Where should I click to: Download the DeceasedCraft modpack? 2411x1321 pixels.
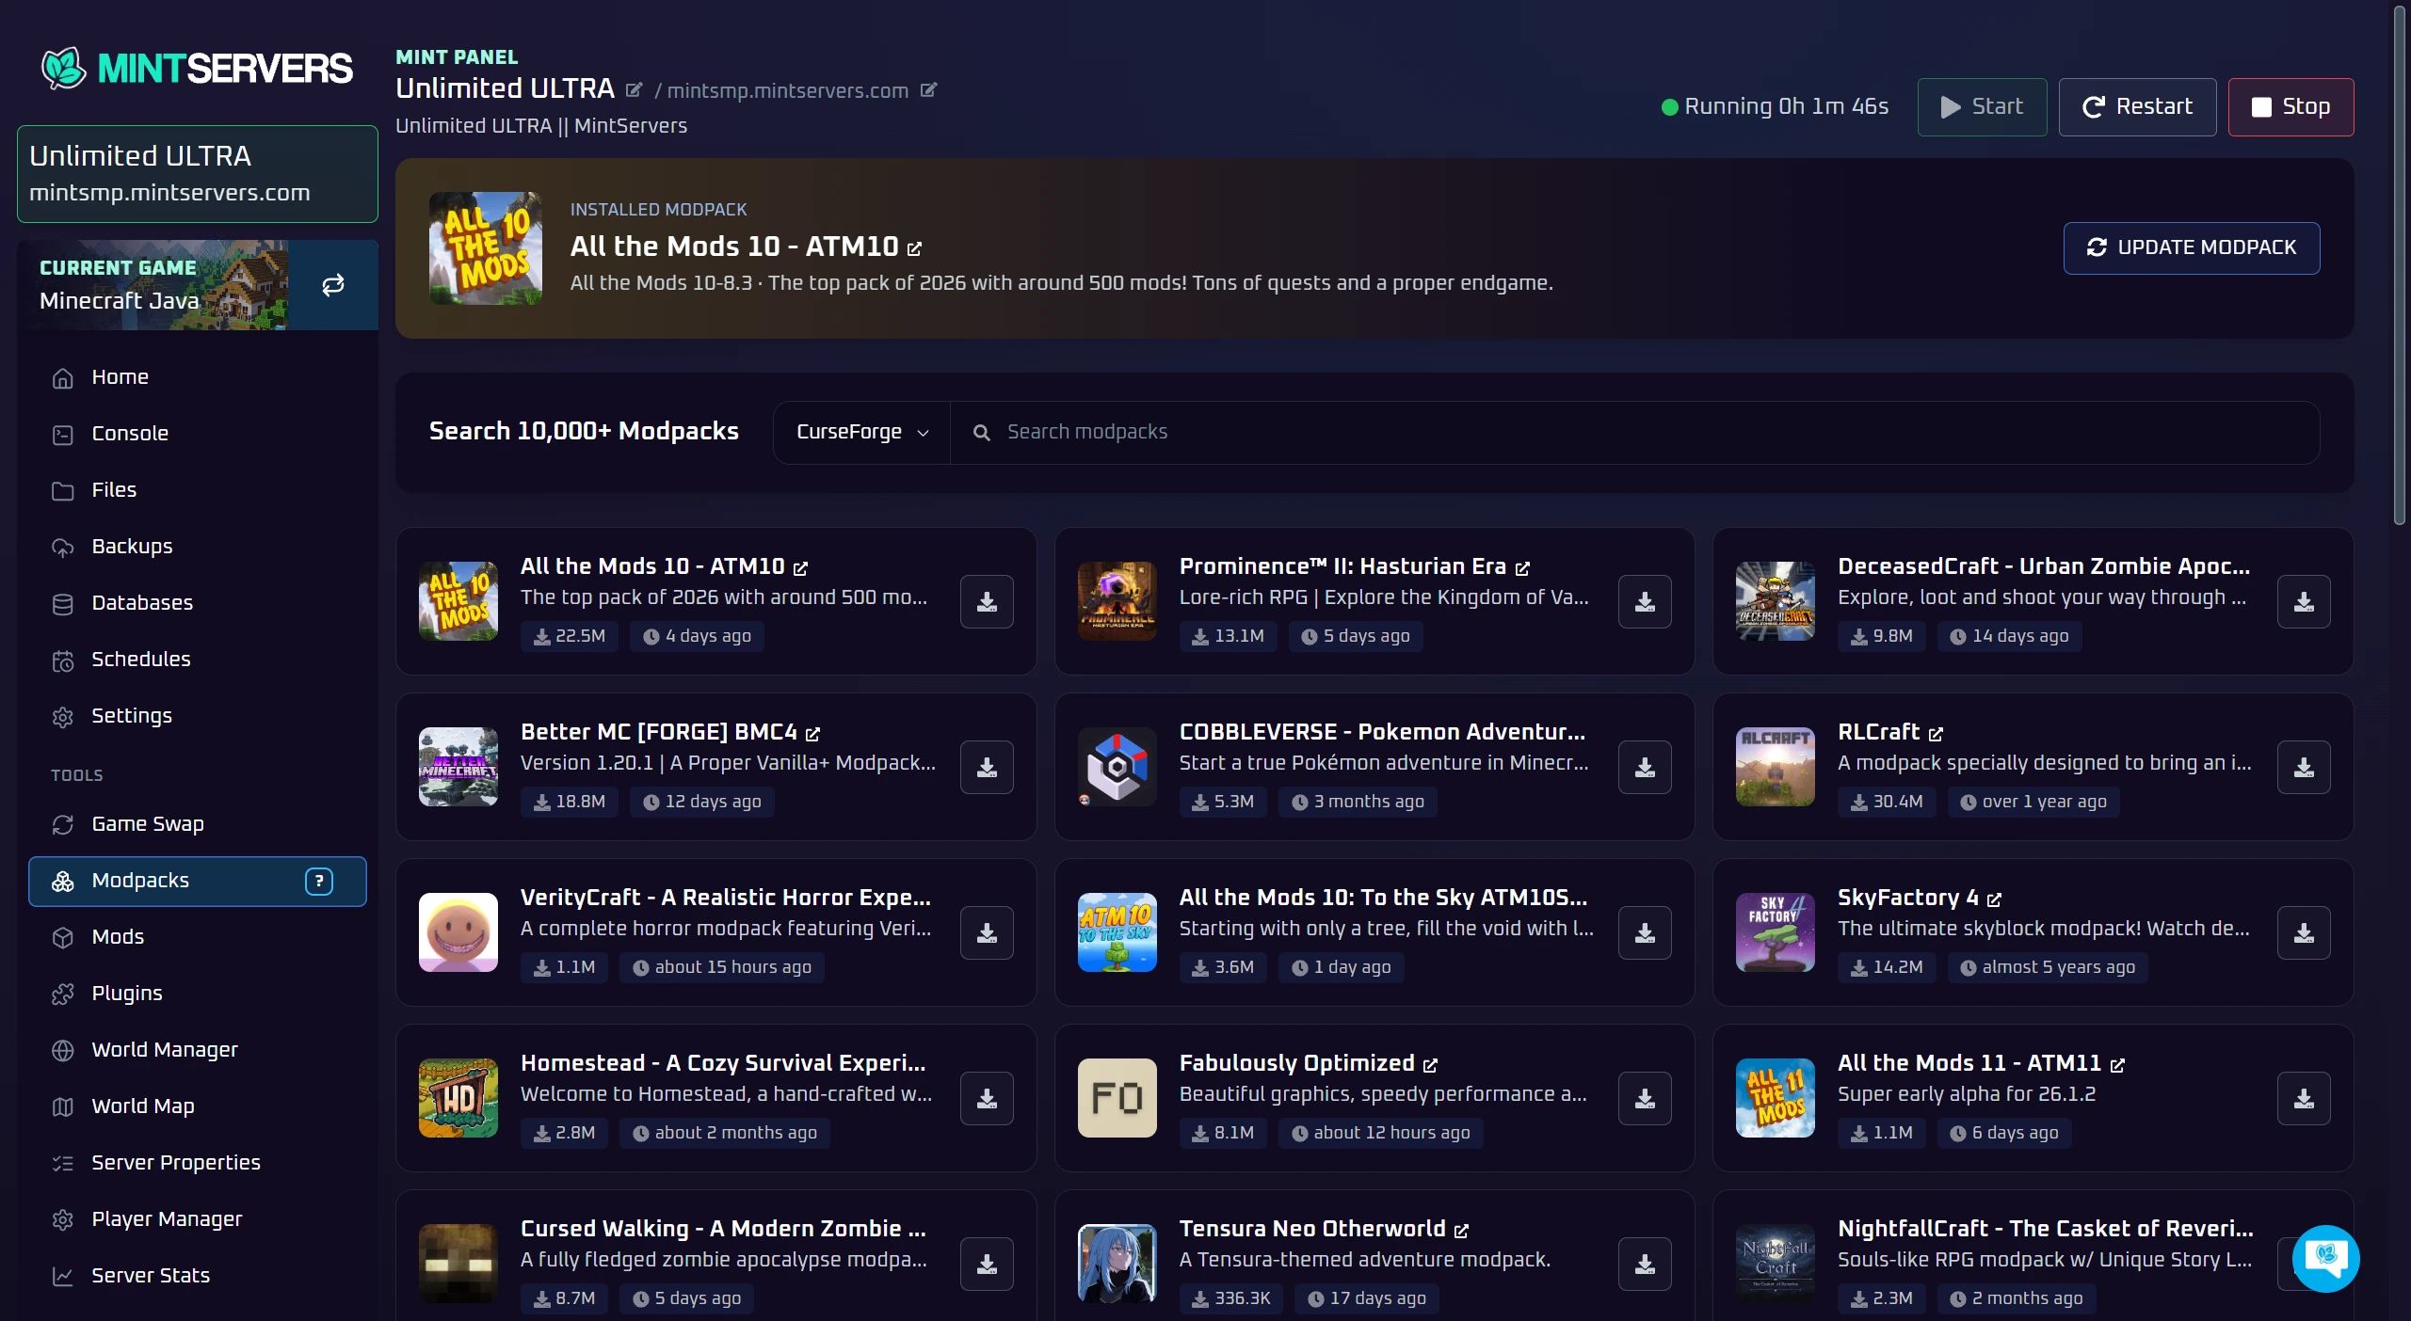tap(2304, 601)
